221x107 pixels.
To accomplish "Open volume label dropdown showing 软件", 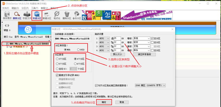I will coord(141,42).
